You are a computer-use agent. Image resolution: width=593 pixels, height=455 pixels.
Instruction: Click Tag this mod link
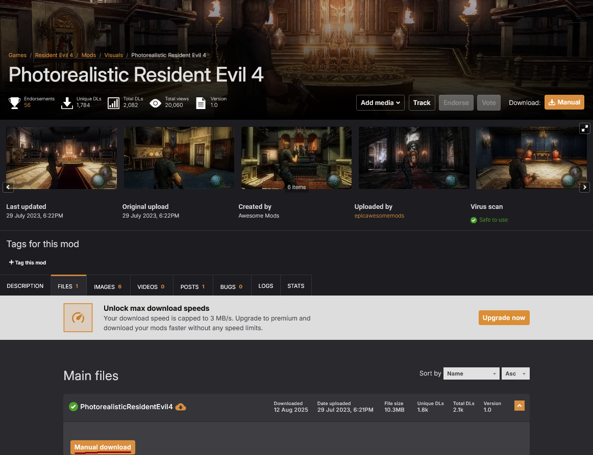pos(27,262)
